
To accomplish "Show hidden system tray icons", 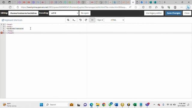I will (x=154, y=105).
